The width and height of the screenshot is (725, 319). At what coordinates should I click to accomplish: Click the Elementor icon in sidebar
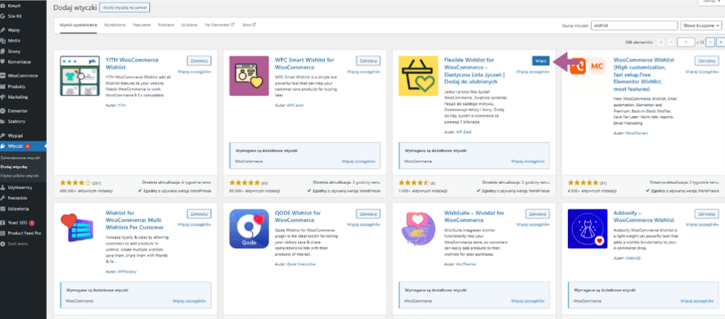click(4, 111)
